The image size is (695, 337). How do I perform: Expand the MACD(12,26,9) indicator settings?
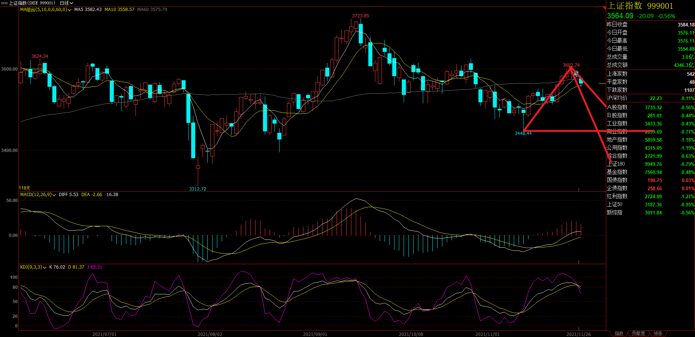[x=54, y=195]
